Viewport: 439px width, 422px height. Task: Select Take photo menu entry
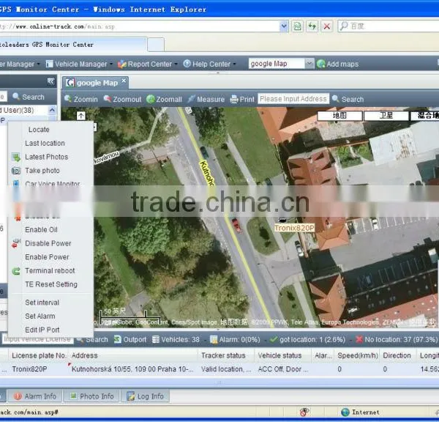coord(42,171)
